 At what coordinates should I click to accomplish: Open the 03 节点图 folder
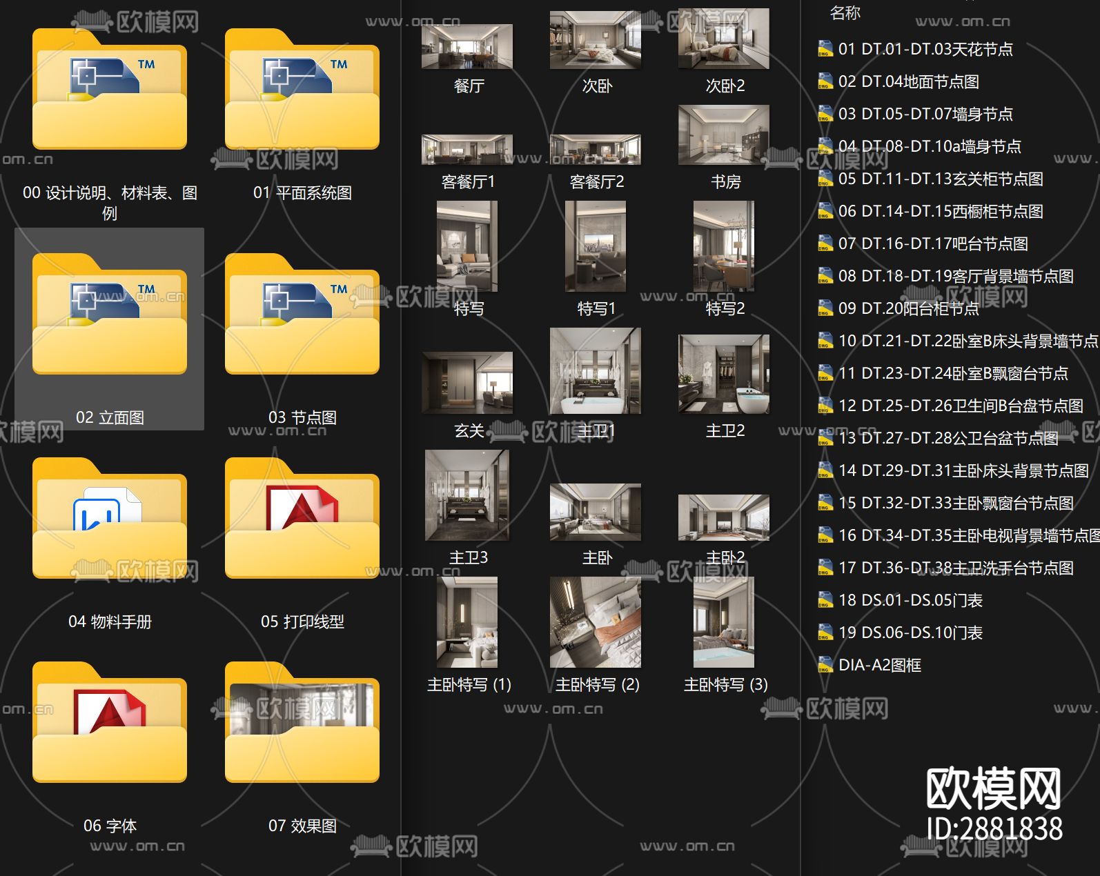click(x=302, y=315)
